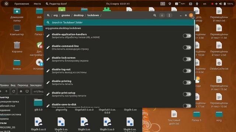Click the battery icon in top panel

click(225, 4)
